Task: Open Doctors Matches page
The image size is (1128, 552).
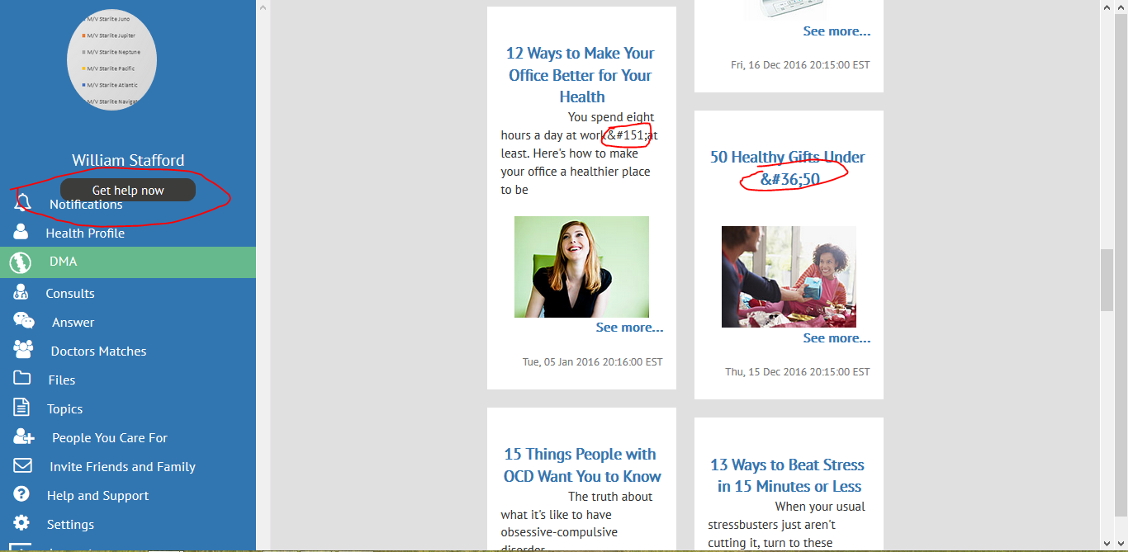Action: point(98,351)
